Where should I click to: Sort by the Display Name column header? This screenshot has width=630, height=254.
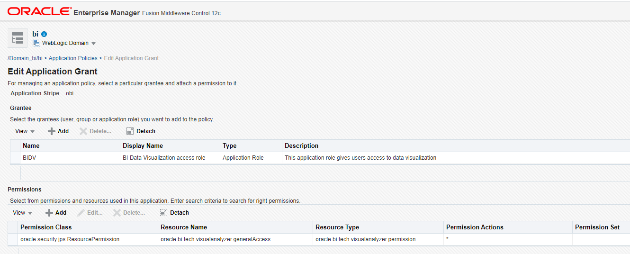[170, 146]
